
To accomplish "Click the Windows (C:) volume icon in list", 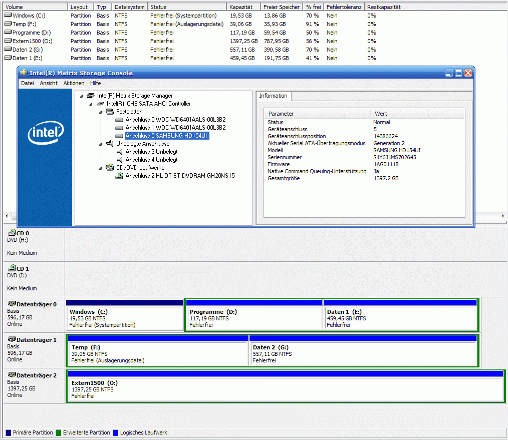I will tap(8, 15).
